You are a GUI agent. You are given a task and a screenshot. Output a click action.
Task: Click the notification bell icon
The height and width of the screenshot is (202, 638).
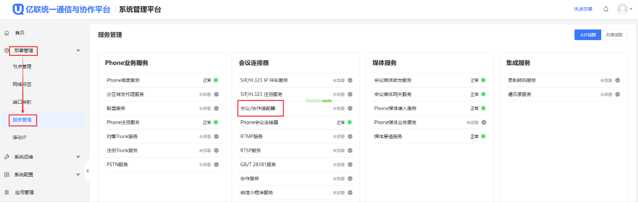(x=606, y=9)
